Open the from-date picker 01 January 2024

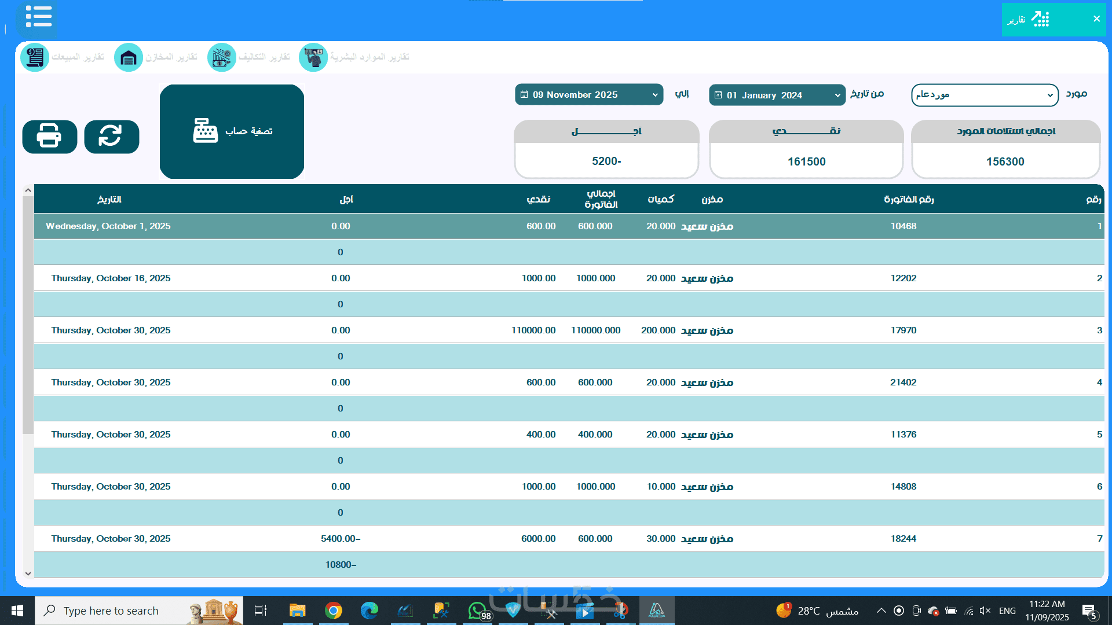(777, 95)
